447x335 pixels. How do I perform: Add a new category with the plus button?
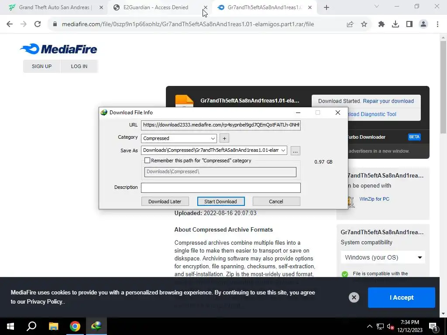pyautogui.click(x=224, y=138)
